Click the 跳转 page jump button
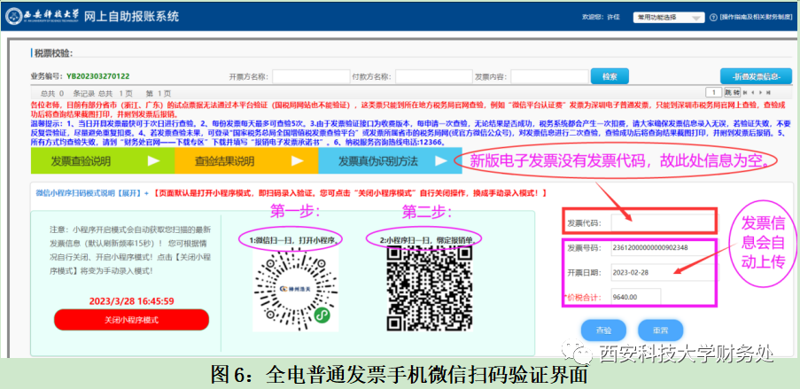This screenshot has height=389, width=800. click(x=732, y=92)
